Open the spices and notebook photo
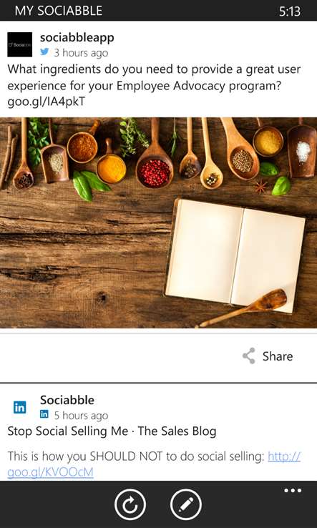Screen dimensions: 317x528 coord(158,223)
